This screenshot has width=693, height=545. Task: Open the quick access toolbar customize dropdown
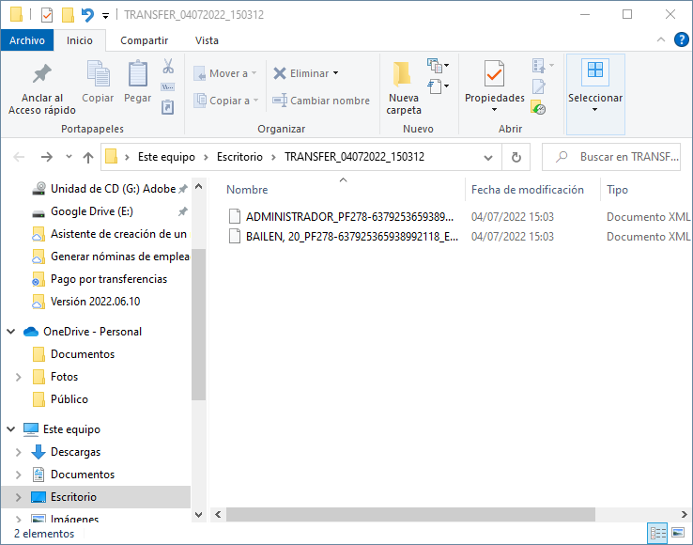click(x=105, y=16)
